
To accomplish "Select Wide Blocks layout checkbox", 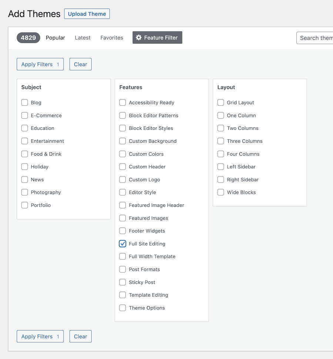I will 221,192.
